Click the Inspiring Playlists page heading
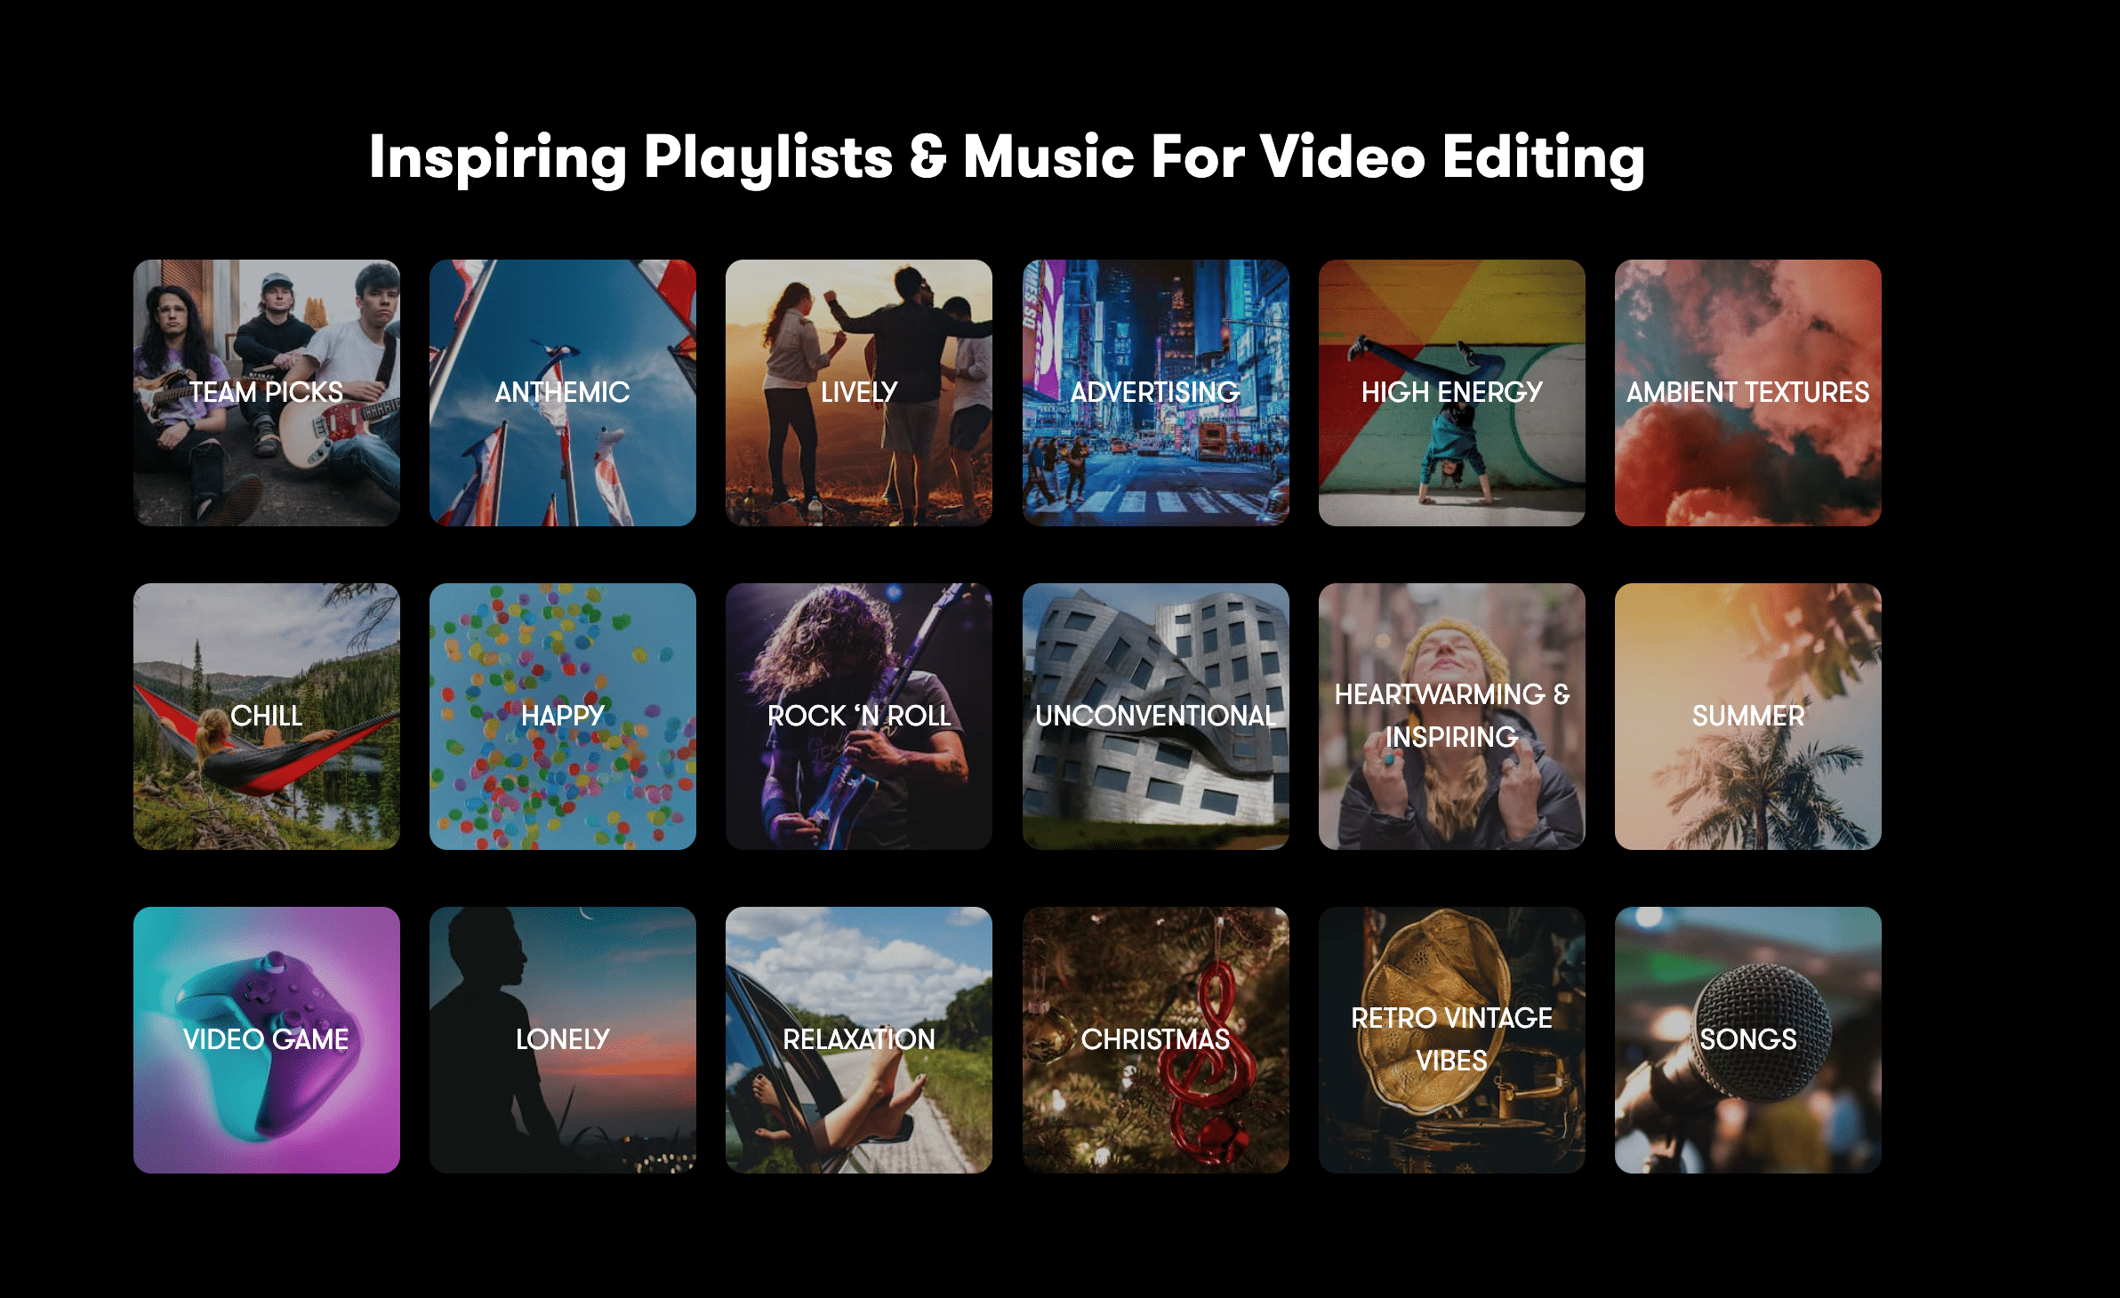Screen dimensions: 2120x1298 coord(1007,157)
